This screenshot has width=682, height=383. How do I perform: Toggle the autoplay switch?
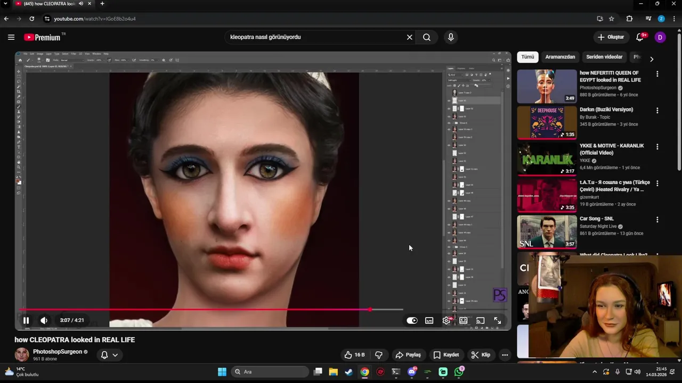pos(412,320)
